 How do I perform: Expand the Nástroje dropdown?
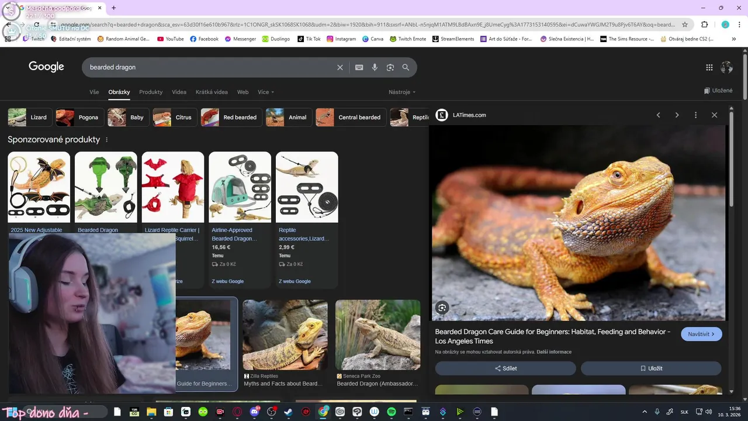tap(402, 92)
